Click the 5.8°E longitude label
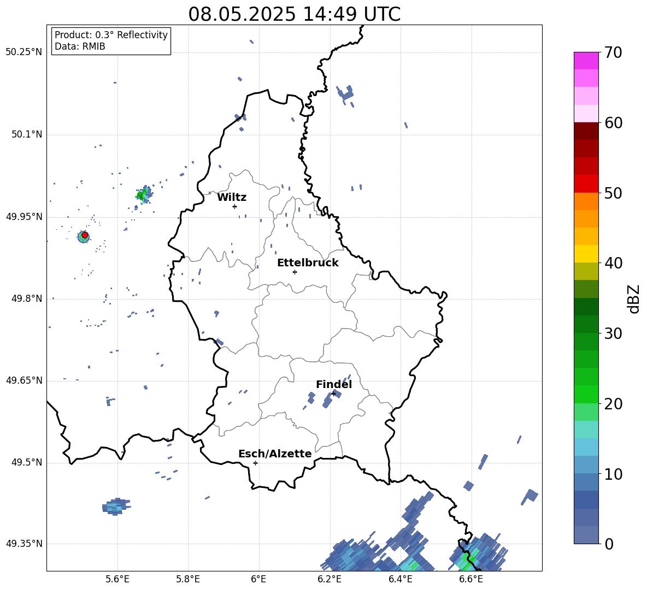 pyautogui.click(x=188, y=579)
